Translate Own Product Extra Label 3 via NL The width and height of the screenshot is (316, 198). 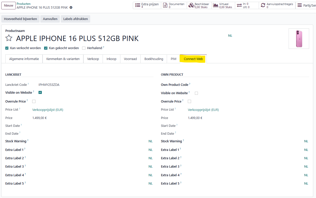pyautogui.click(x=306, y=167)
